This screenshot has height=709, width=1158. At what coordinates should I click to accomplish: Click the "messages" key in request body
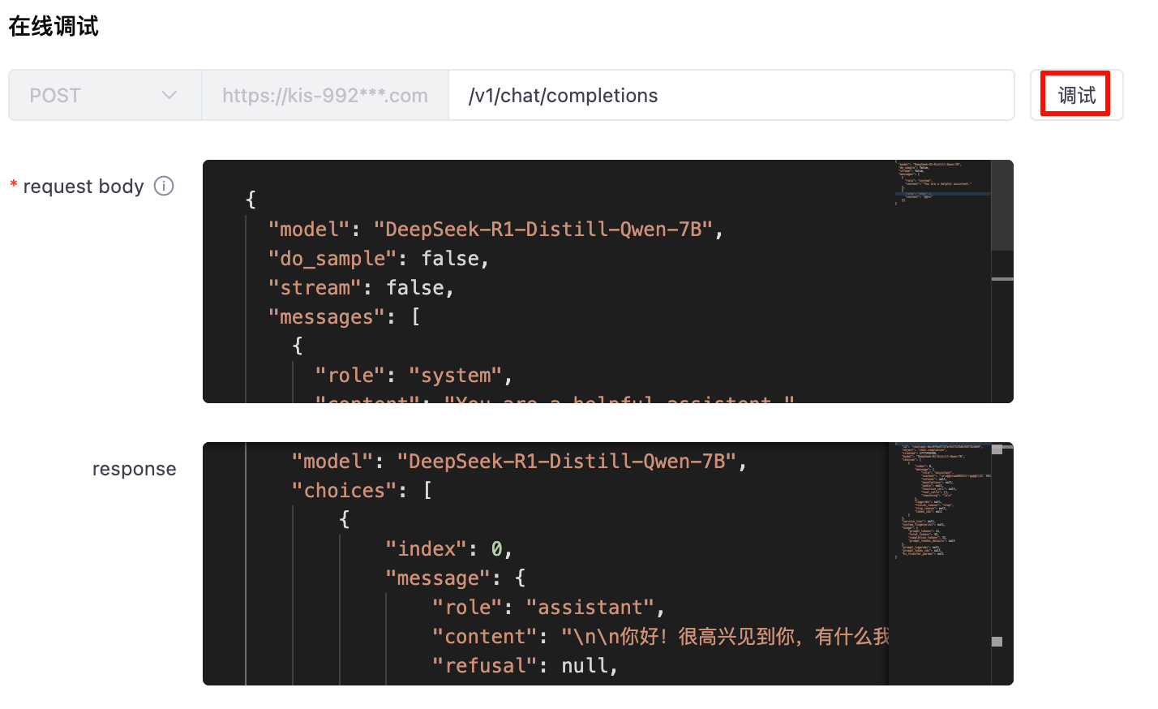tap(326, 317)
